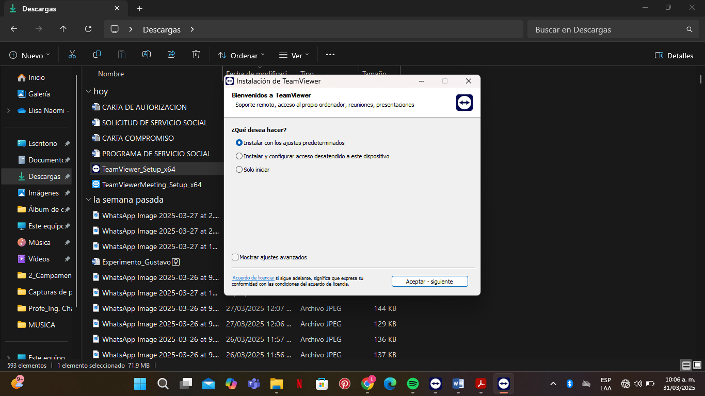Click the Copy icon in Explorer toolbar
705x396 pixels.
click(x=97, y=55)
